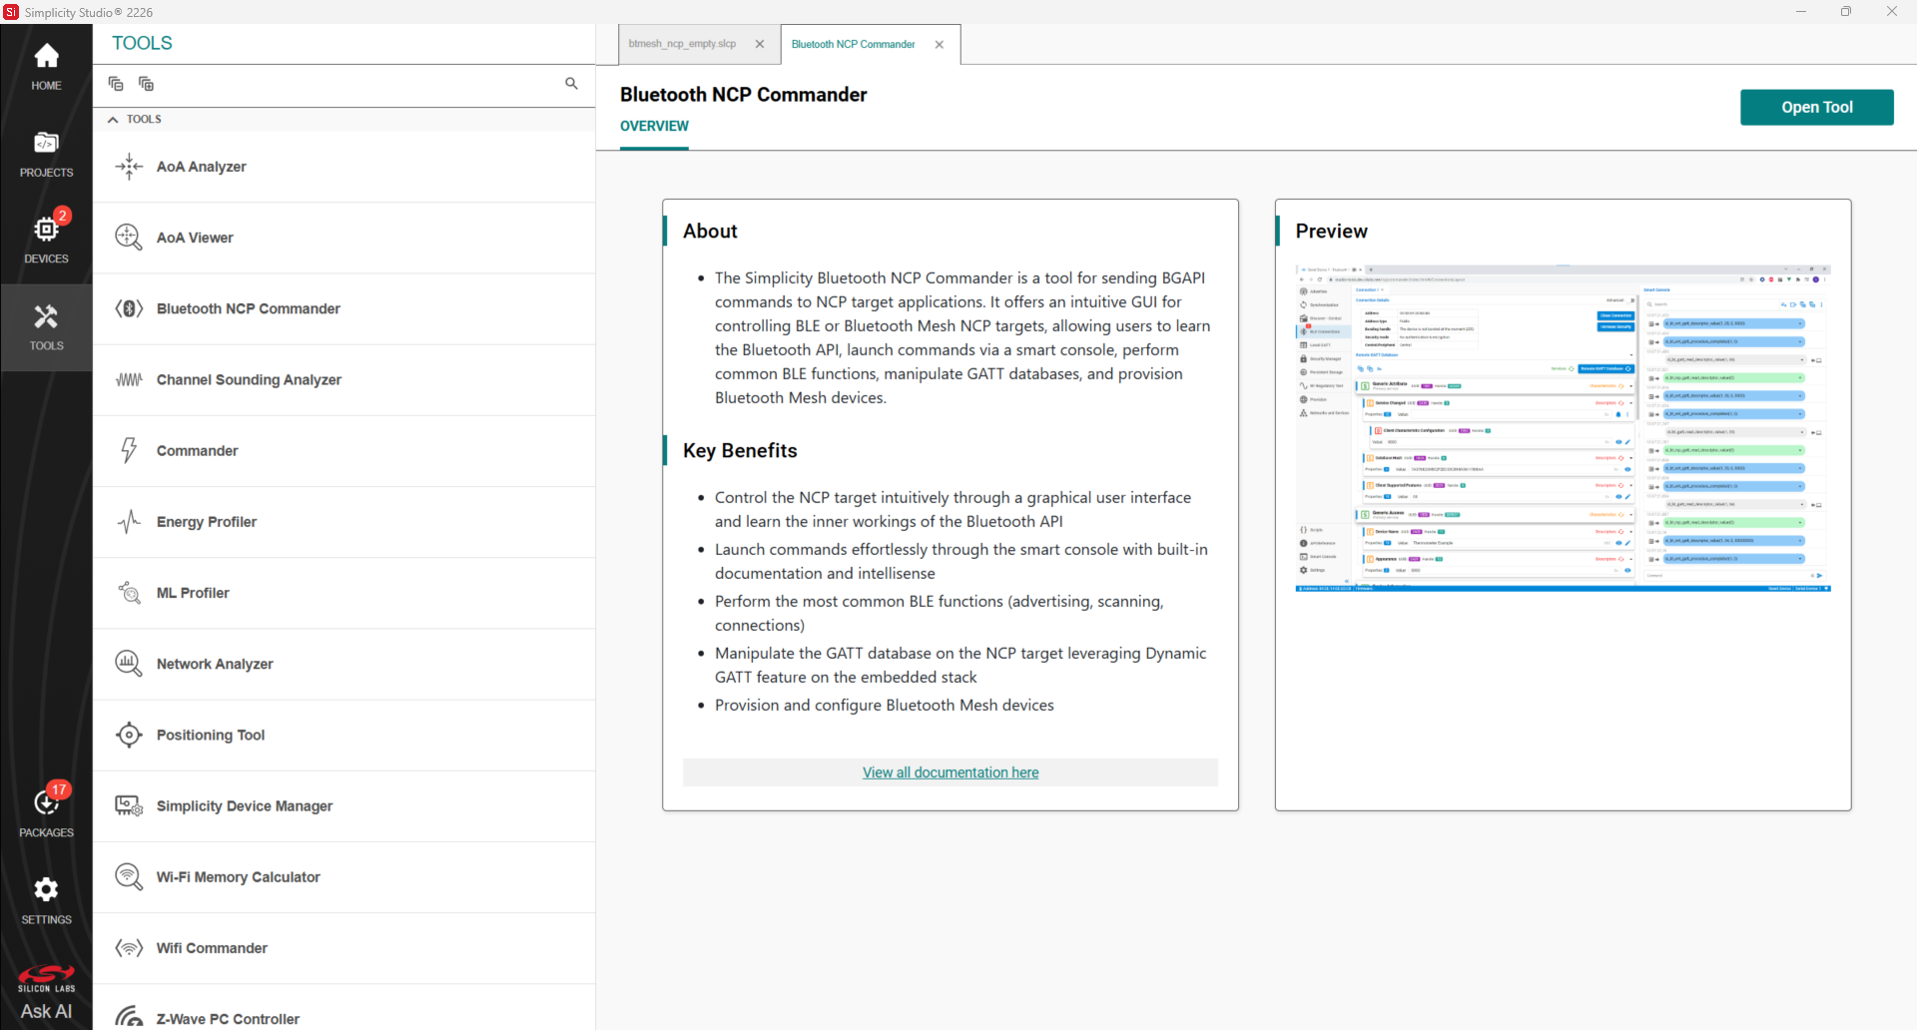
Task: Select the OVERVIEW tab
Action: pos(654,127)
